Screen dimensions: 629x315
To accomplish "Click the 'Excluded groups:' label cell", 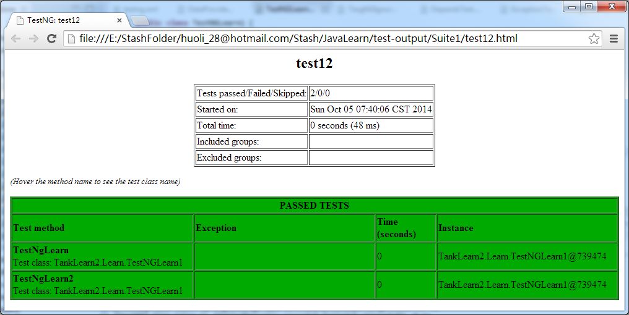I will click(x=251, y=157).
